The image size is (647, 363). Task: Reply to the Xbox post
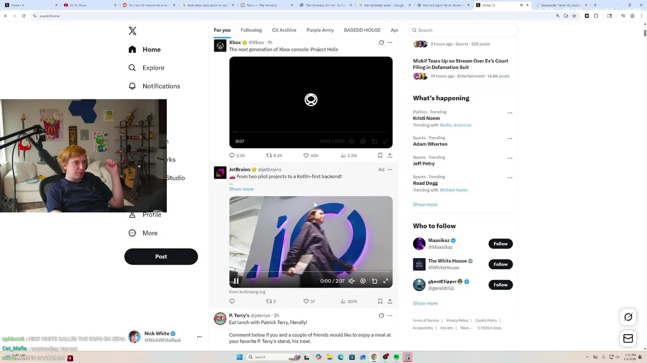[x=237, y=156]
